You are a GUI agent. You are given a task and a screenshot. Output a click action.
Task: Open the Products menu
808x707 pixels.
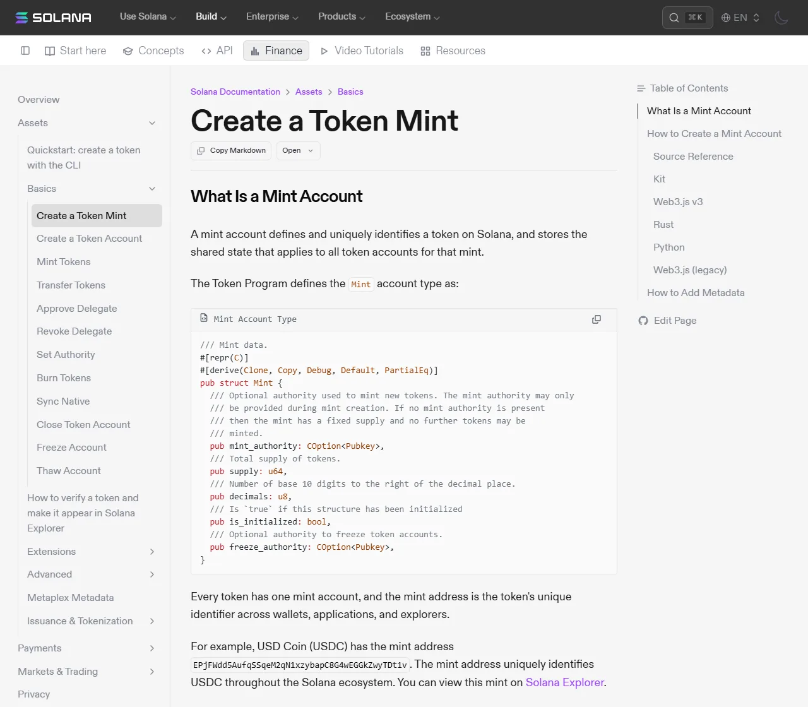[x=342, y=17]
